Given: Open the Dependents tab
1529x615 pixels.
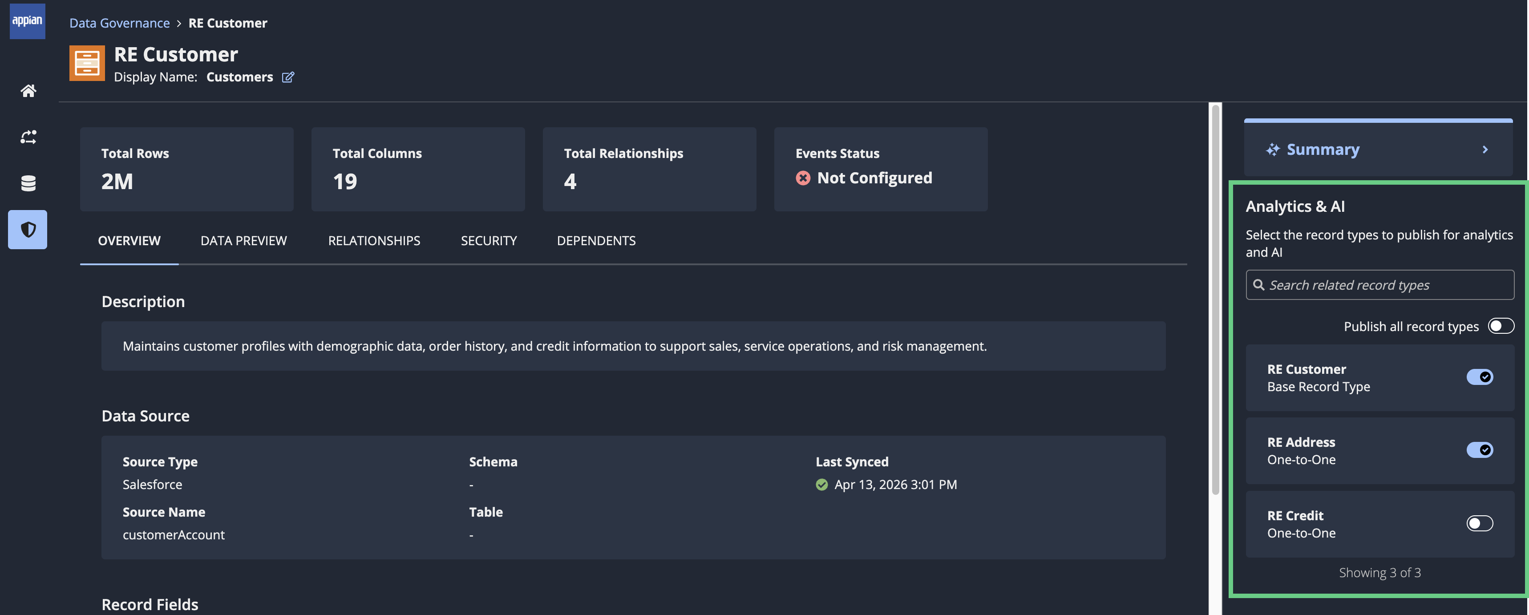Looking at the screenshot, I should tap(596, 240).
